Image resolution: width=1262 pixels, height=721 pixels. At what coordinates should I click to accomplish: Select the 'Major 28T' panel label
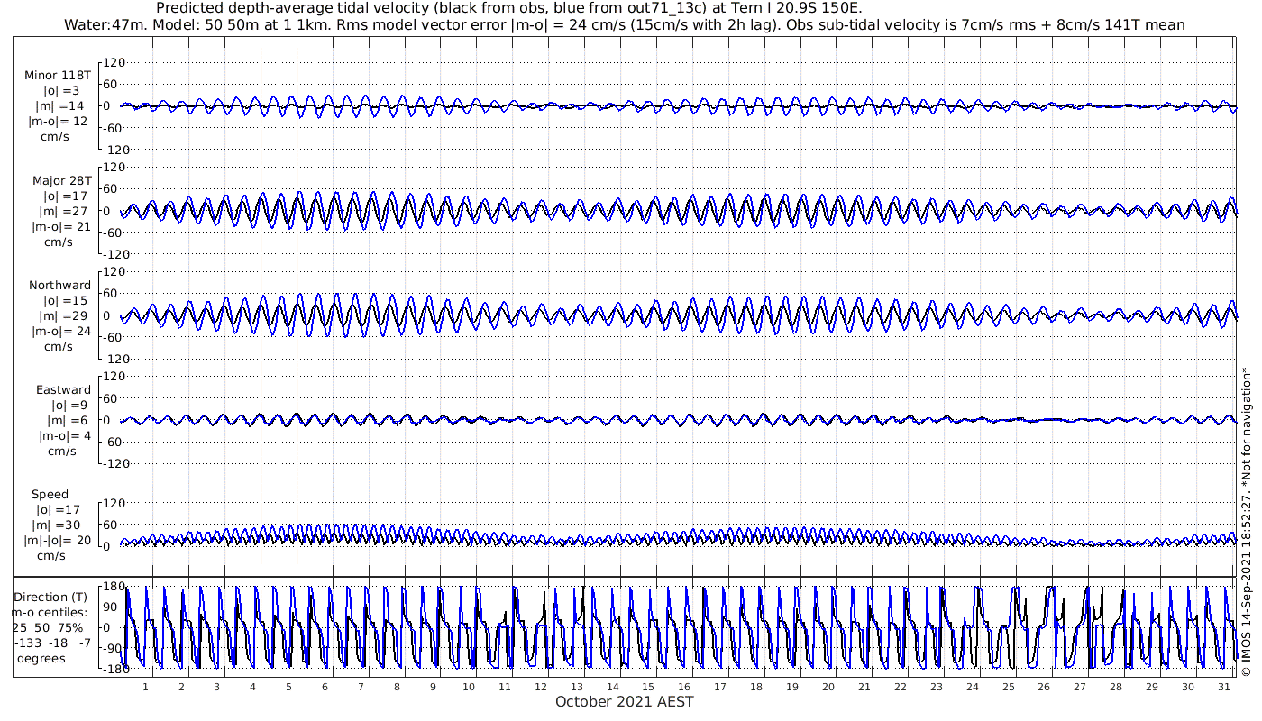pos(60,180)
